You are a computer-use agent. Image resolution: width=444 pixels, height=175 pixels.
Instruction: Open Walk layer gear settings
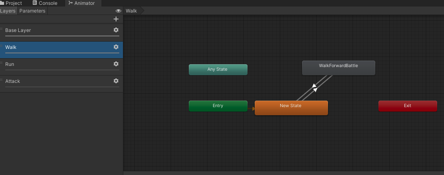click(116, 47)
